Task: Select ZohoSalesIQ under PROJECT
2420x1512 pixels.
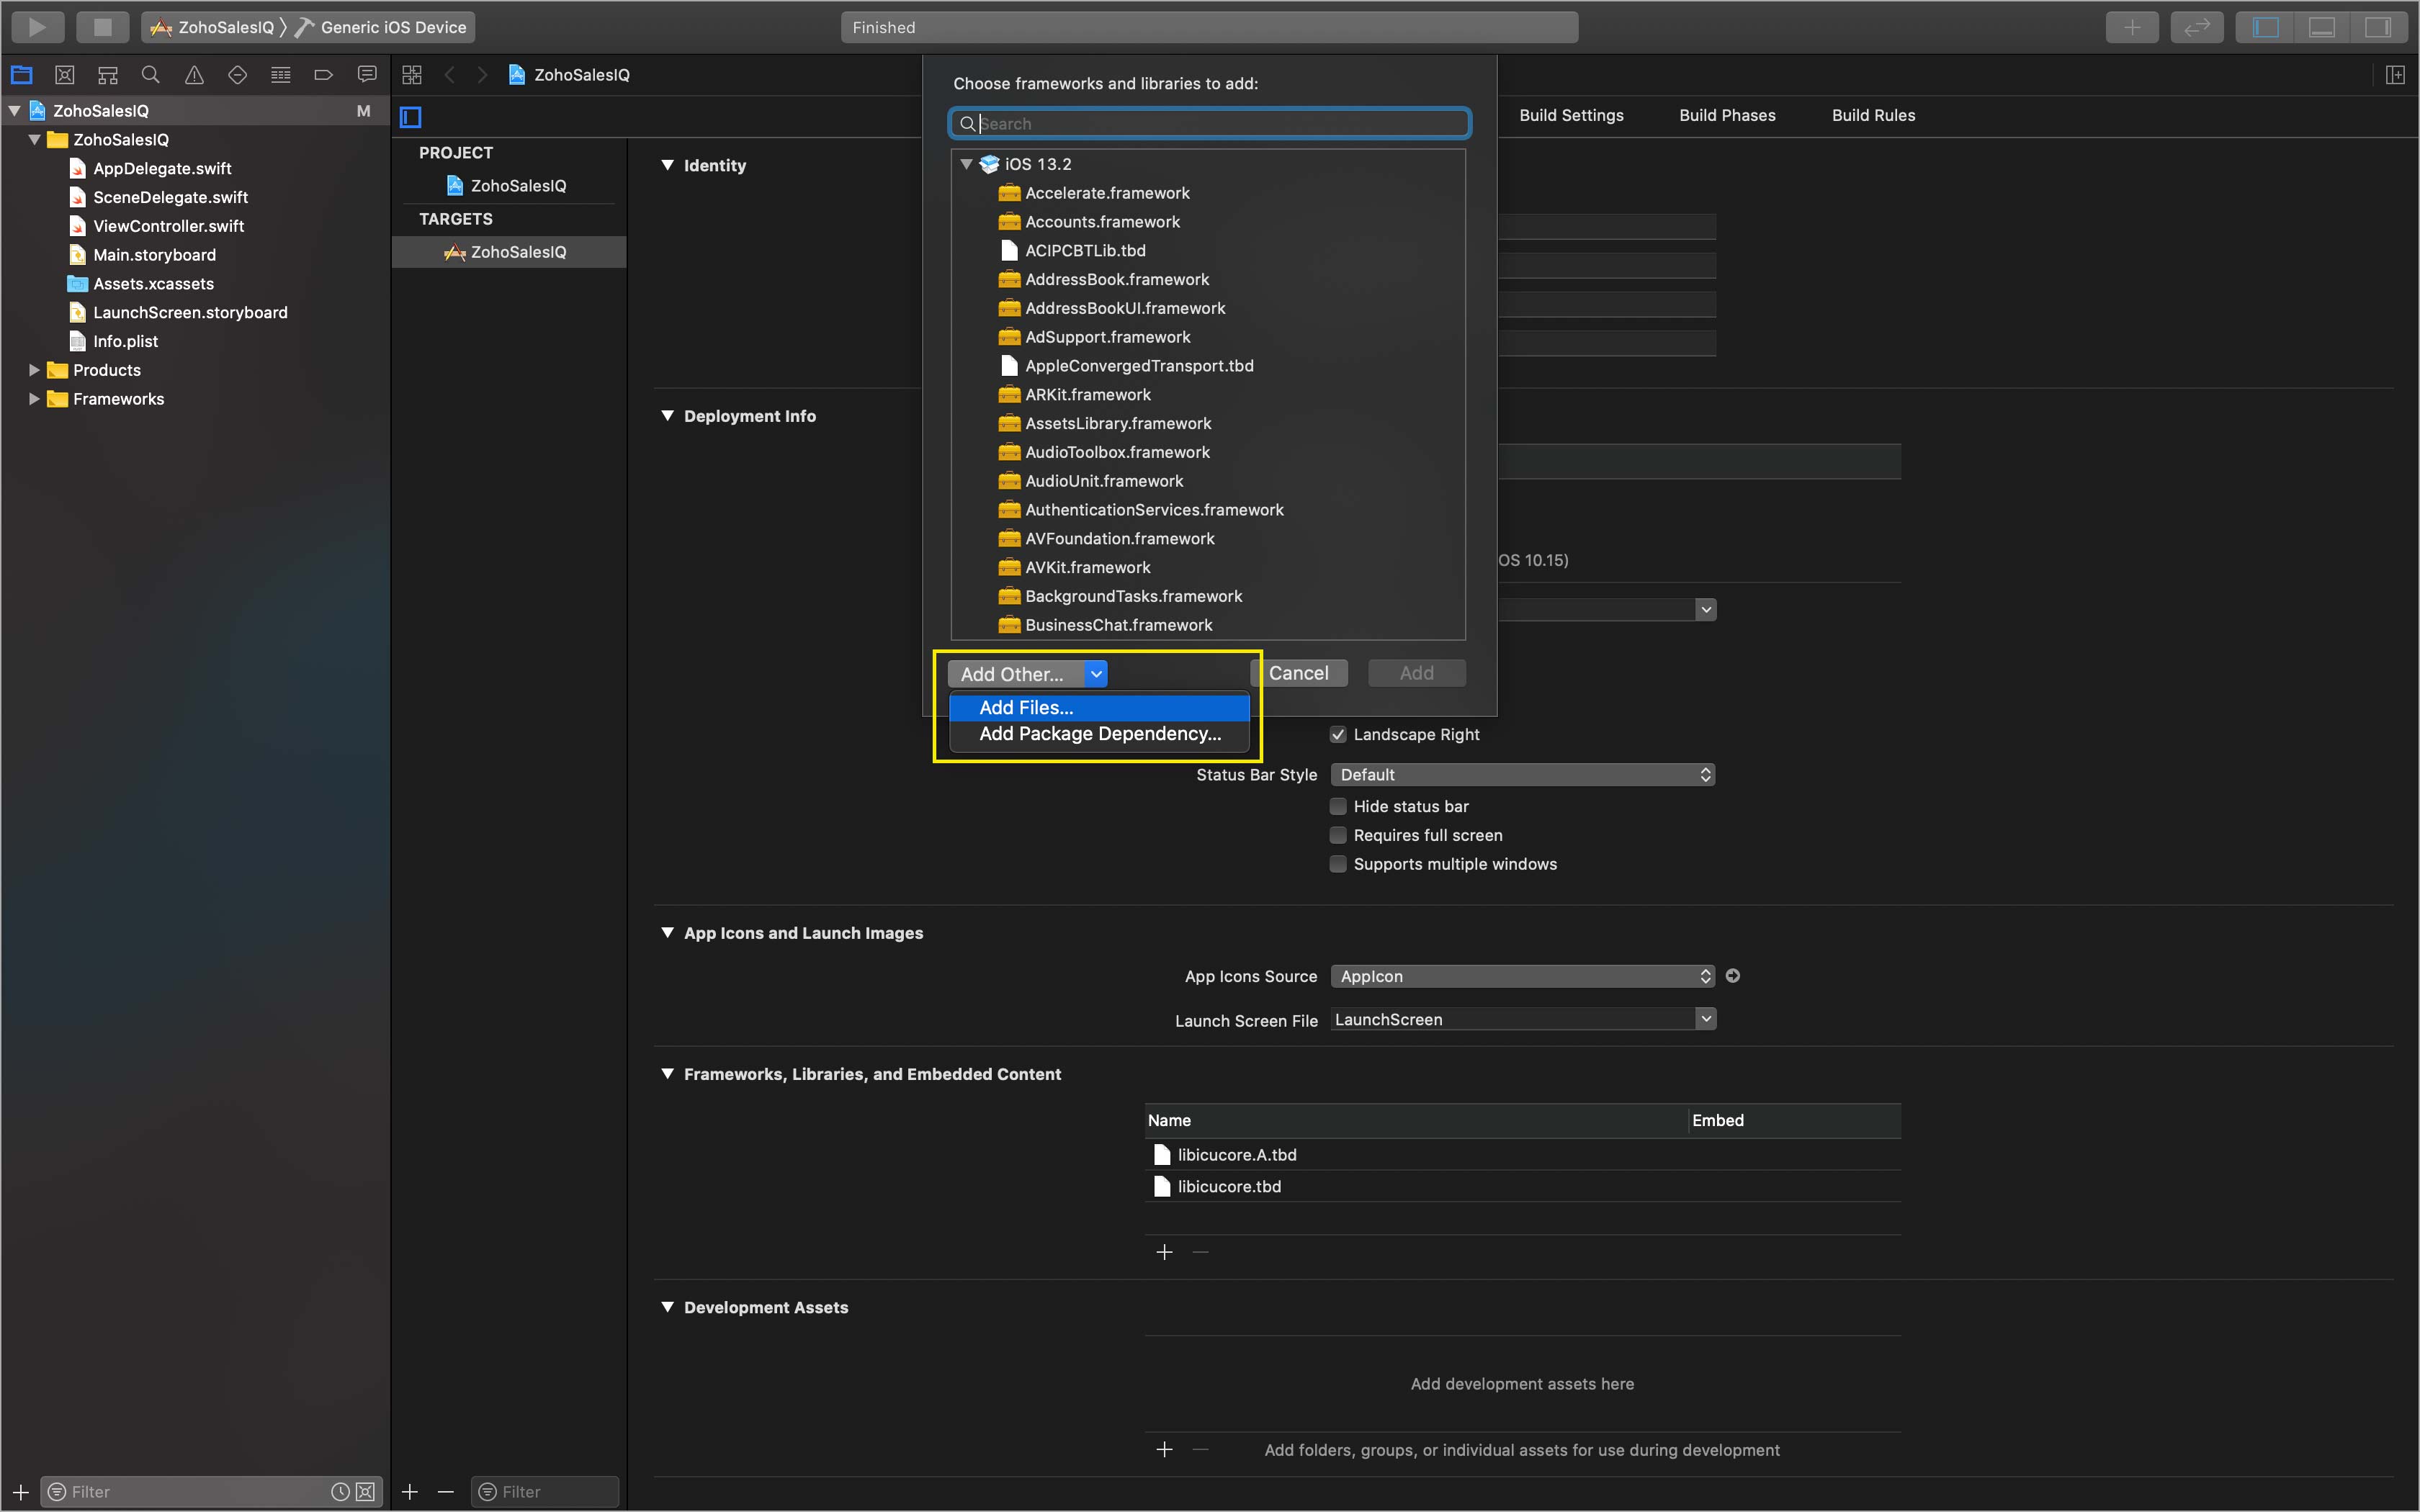Action: (509, 186)
